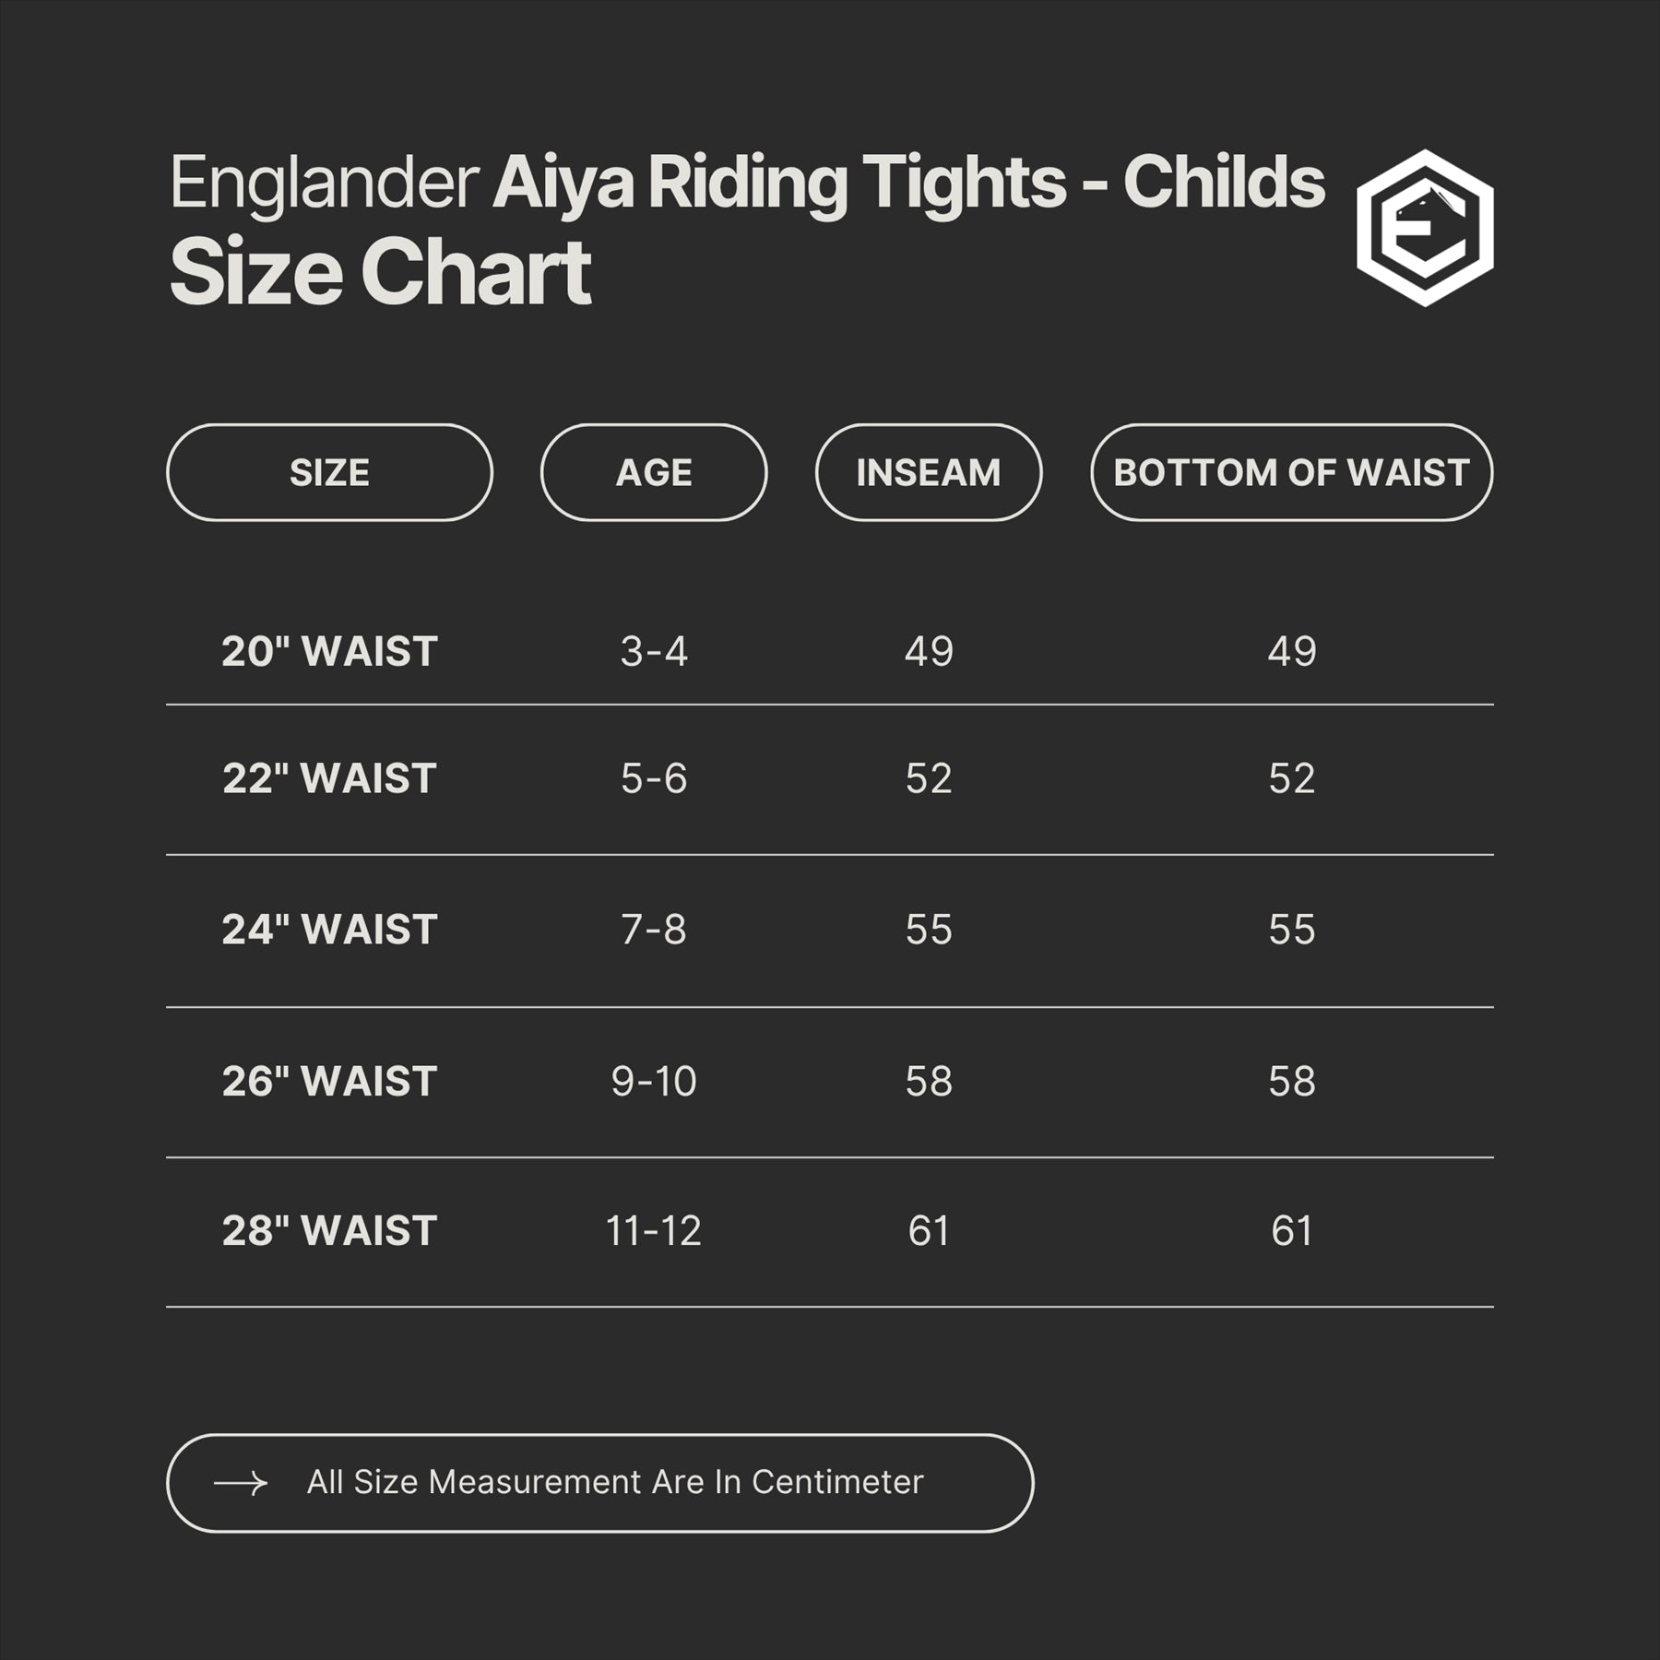Image resolution: width=1660 pixels, height=1660 pixels.
Task: Pick the 28" WAIST size label
Action: [x=329, y=1231]
